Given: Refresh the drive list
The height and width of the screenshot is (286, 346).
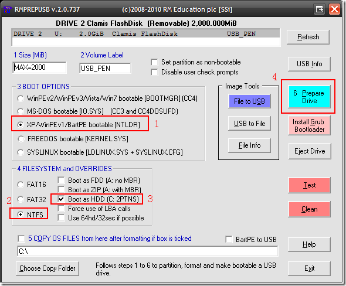Looking at the screenshot, I should pyautogui.click(x=308, y=37).
